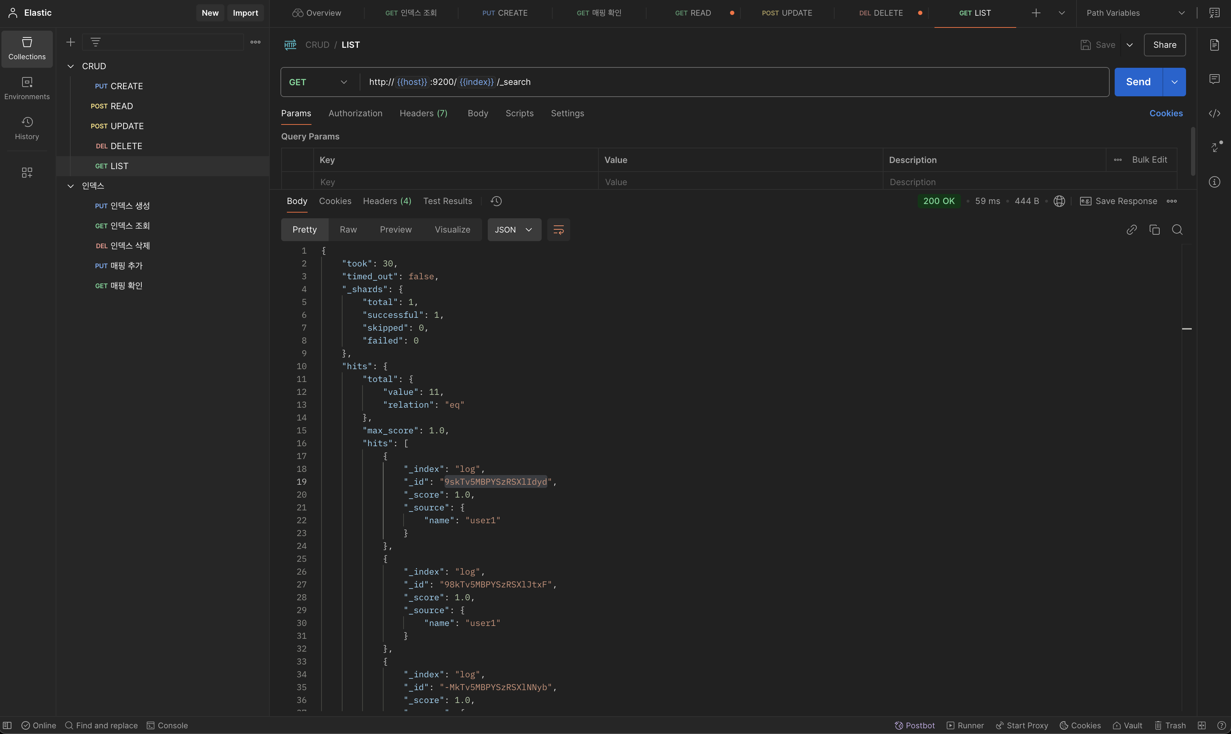This screenshot has width=1231, height=734.
Task: Collapse the CRUD collection folder
Action: [71, 66]
